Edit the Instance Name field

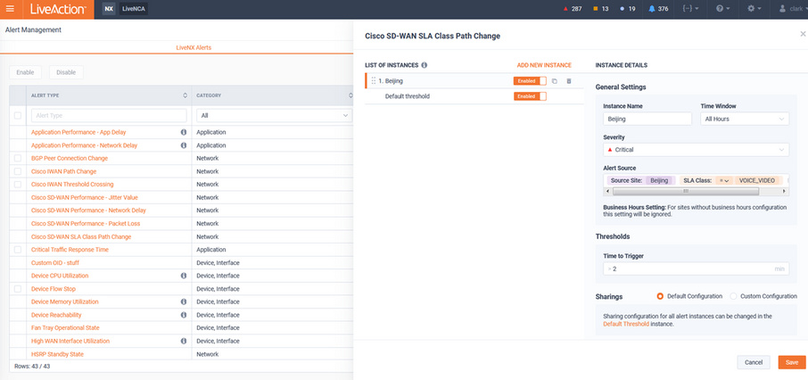[x=647, y=119]
